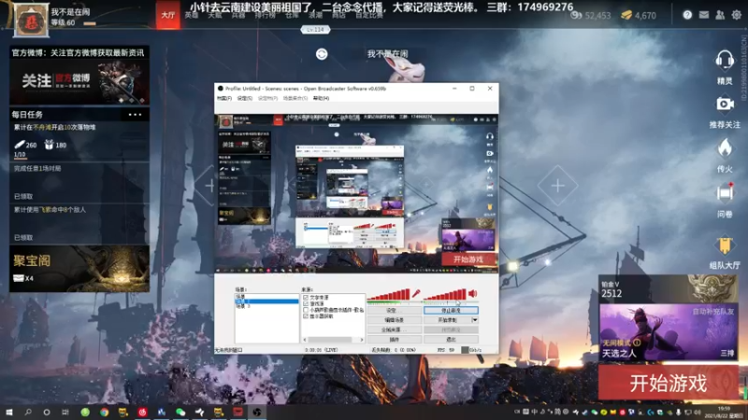748x420 pixels.
Task: Open the 推荐关注 camera icon
Action: point(725,104)
